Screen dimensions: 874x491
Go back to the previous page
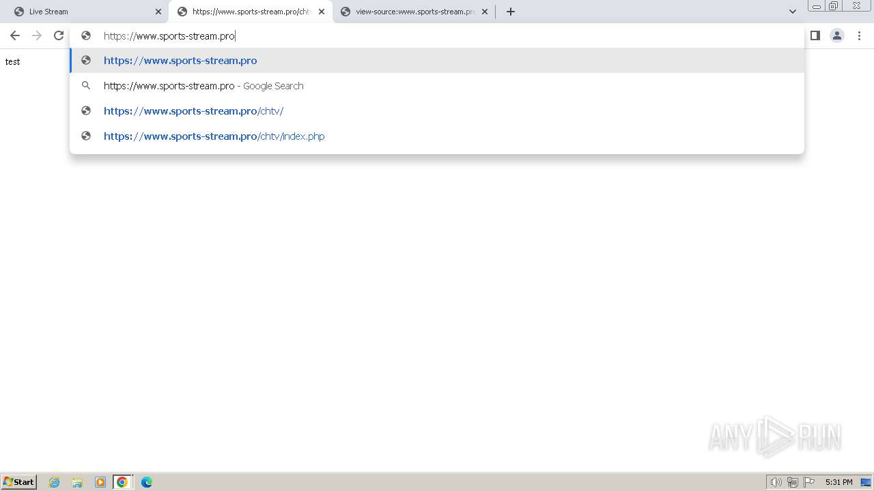(x=15, y=35)
